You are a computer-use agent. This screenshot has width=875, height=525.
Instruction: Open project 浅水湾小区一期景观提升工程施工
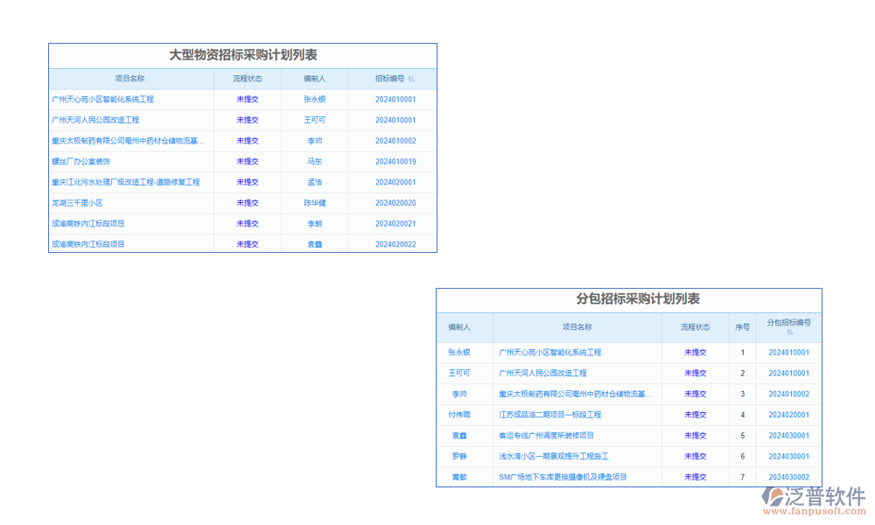pos(553,457)
